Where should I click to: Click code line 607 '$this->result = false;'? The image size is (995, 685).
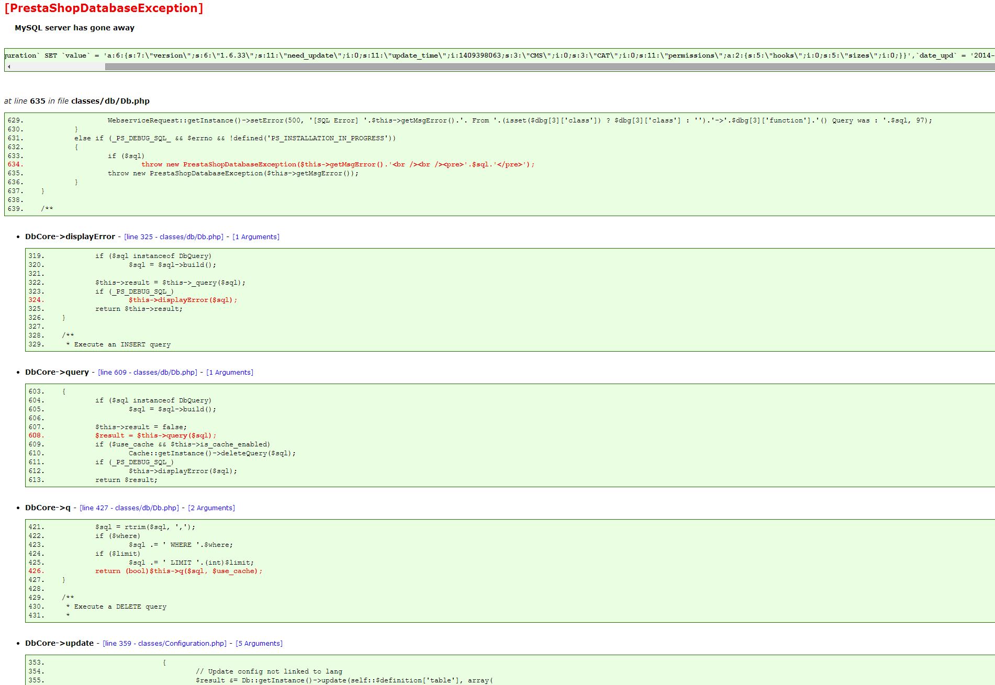[141, 427]
